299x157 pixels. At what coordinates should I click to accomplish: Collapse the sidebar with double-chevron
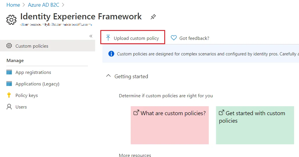91,36
